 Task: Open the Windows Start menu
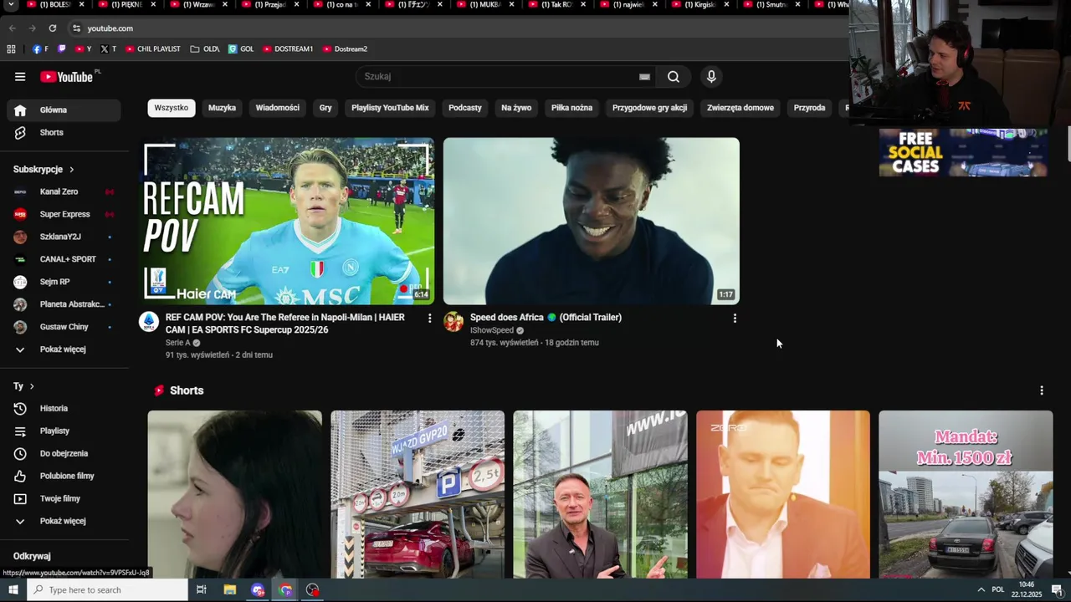[13, 590]
